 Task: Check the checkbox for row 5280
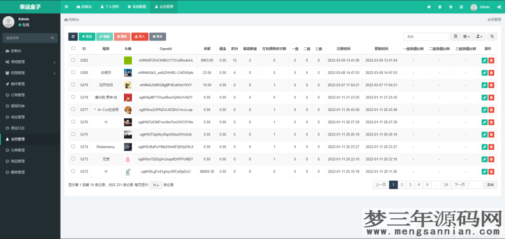(73, 72)
